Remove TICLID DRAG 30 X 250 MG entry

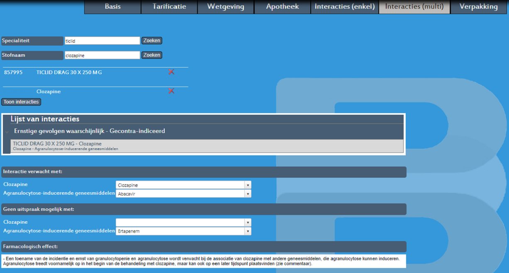click(171, 72)
